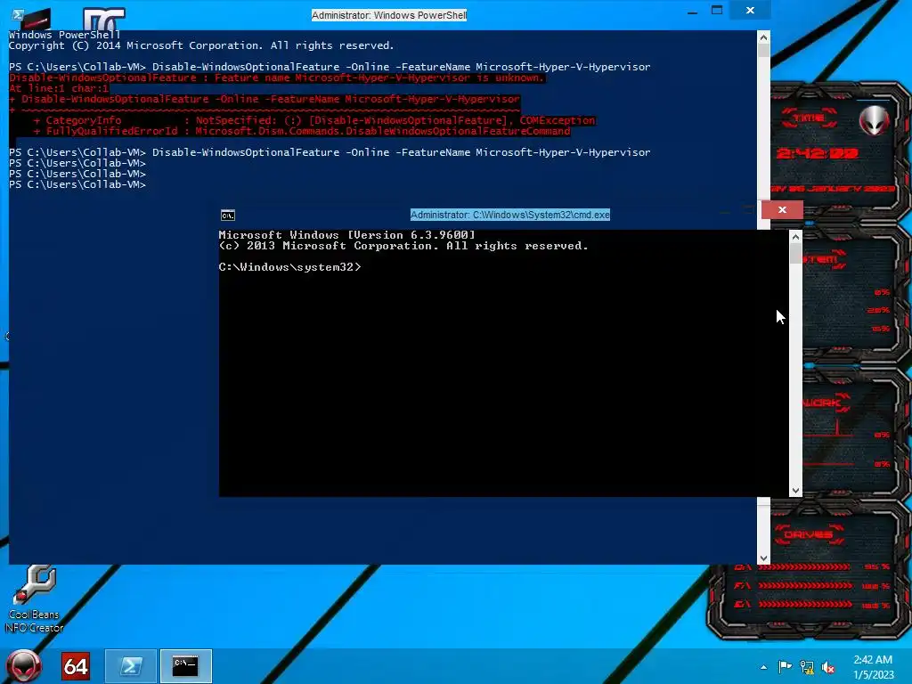The width and height of the screenshot is (912, 684).
Task: Open the Alienware start orb
Action: [x=23, y=666]
